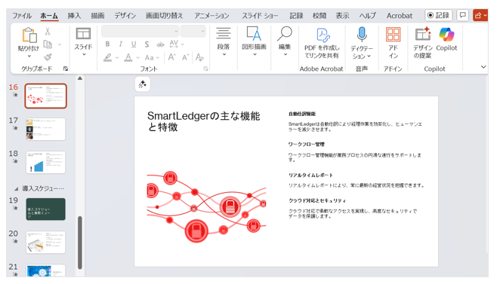Open highlight color dropdown arrow
The width and height of the screenshot is (497, 284).
[117, 58]
